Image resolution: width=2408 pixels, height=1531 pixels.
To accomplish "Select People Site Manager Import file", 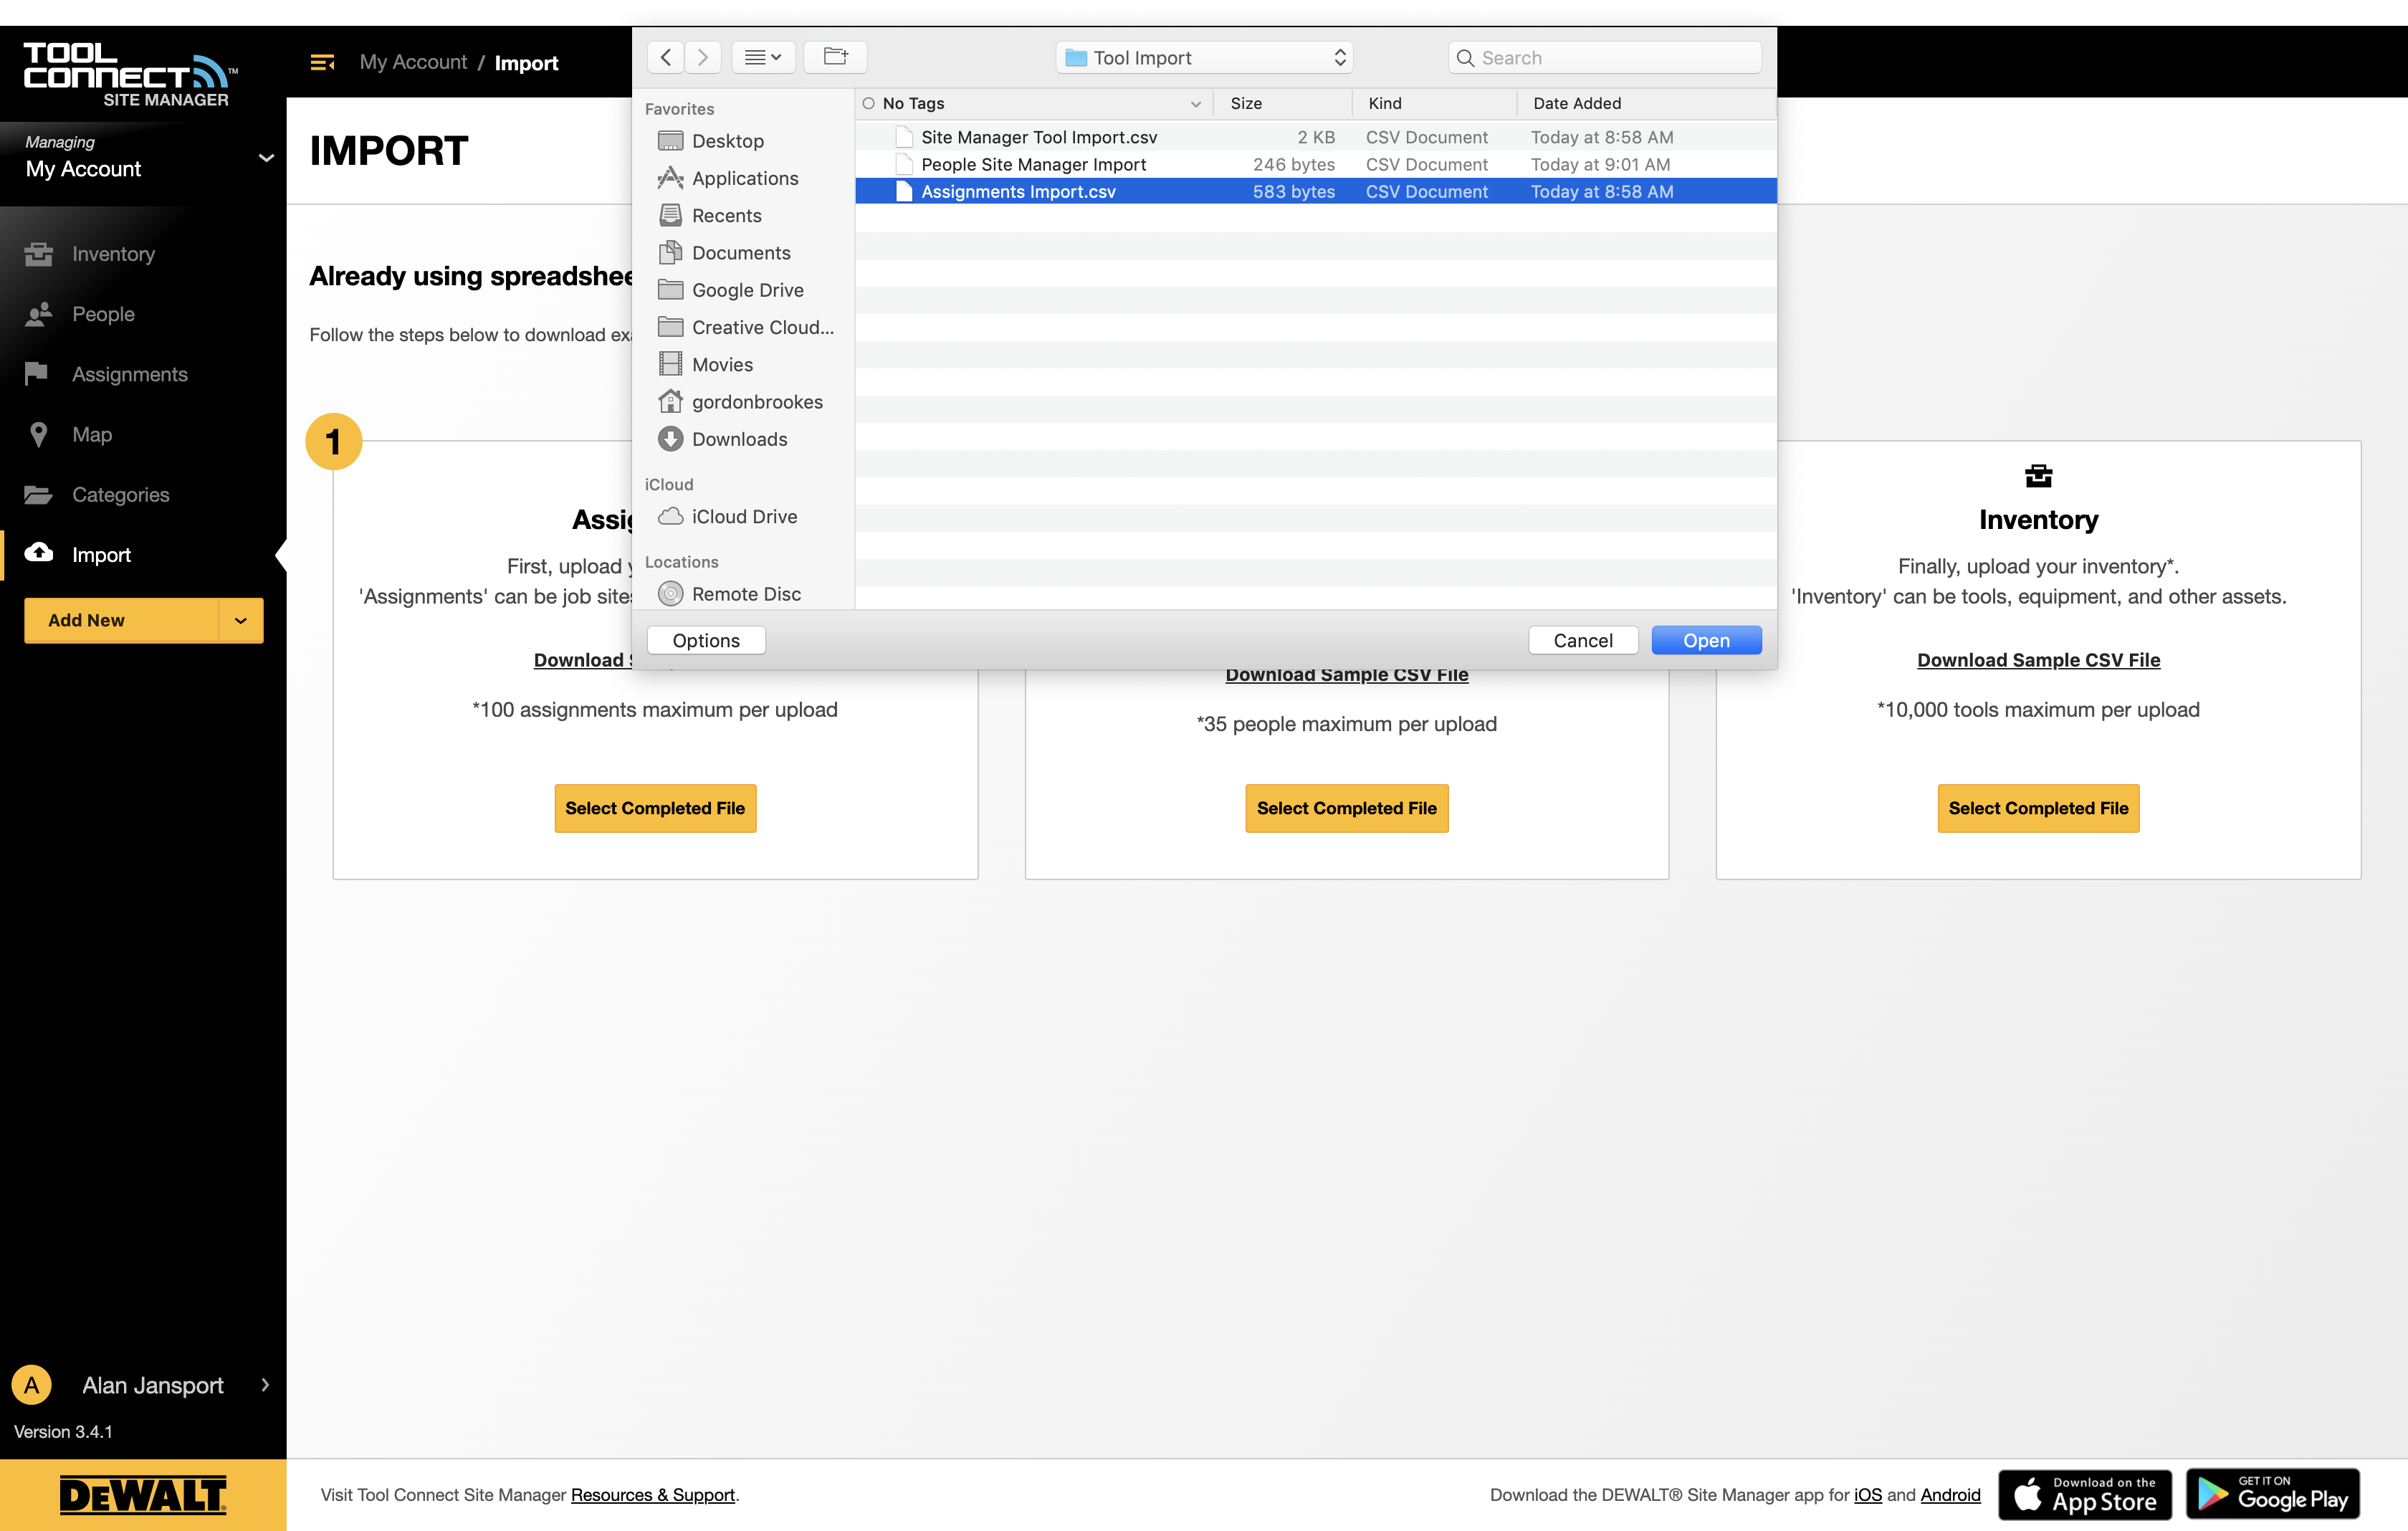I will [x=1316, y=164].
